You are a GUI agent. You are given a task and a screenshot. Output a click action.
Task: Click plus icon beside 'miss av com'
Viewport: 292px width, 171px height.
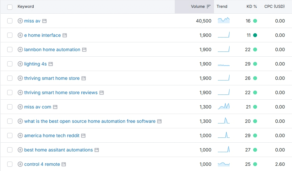[x=20, y=107]
